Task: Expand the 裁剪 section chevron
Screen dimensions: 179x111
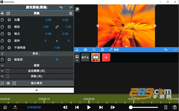Action: [x=2, y=66]
